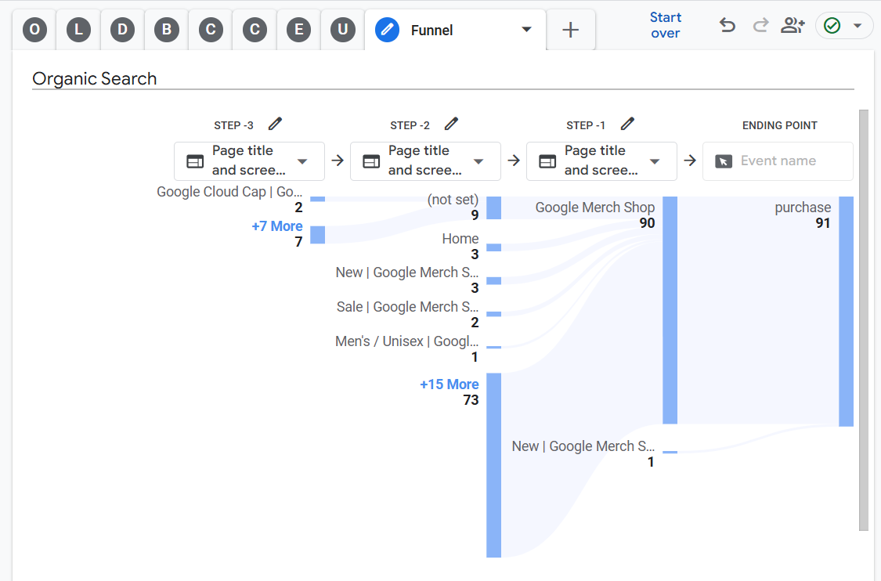The width and height of the screenshot is (881, 581).
Task: Switch to the tab labeled B
Action: [x=166, y=30]
